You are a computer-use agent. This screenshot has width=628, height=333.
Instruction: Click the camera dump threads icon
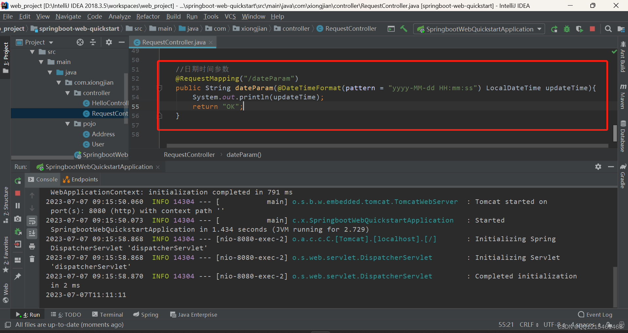click(x=18, y=219)
